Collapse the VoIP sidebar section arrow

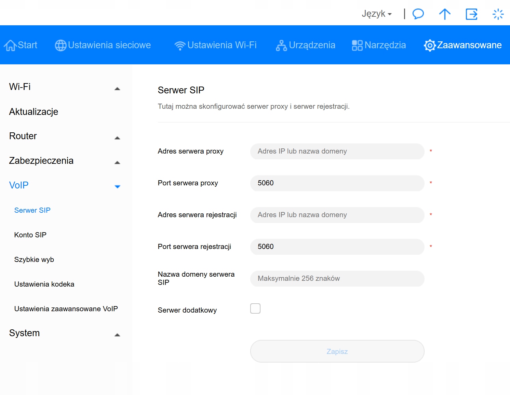tap(117, 186)
